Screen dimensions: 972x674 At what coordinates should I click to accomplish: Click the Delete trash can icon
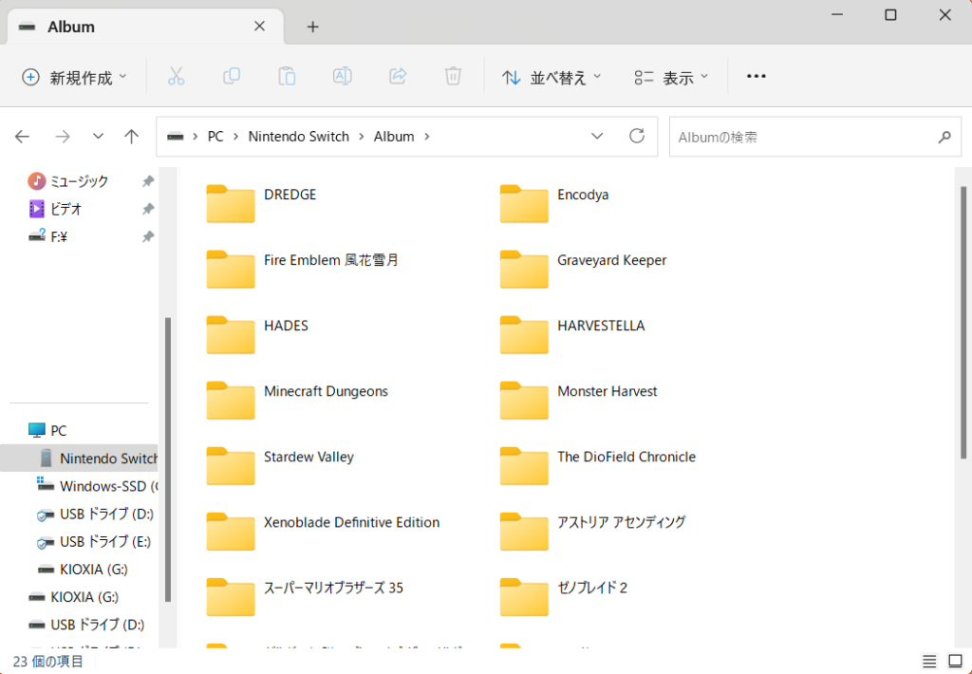point(454,77)
